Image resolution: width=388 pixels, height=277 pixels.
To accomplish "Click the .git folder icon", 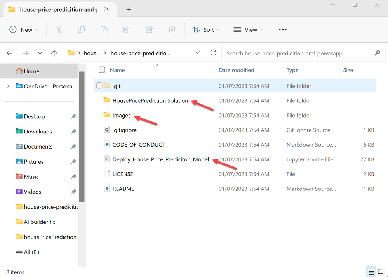I will click(107, 85).
